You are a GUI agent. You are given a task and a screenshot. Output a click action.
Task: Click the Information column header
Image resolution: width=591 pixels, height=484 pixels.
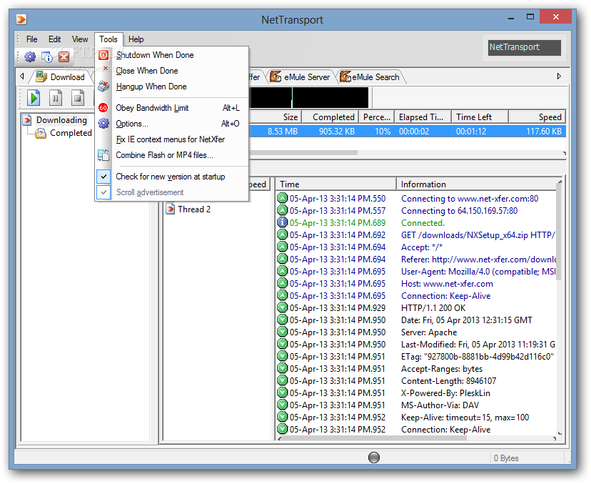(477, 184)
